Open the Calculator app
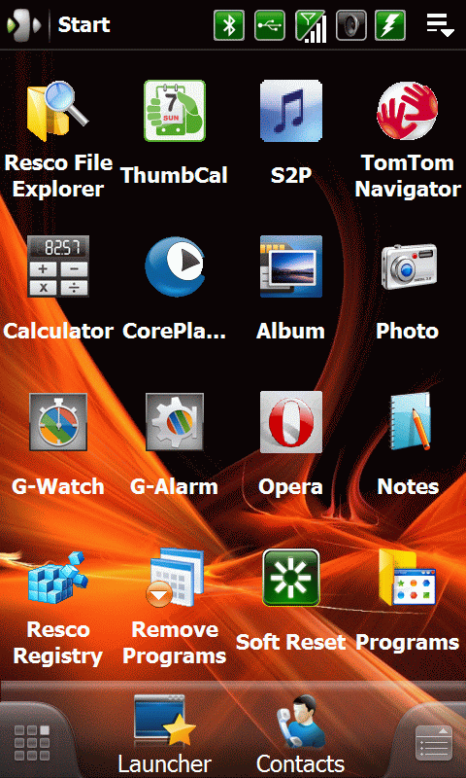Screen dimensions: 466x778 58,266
